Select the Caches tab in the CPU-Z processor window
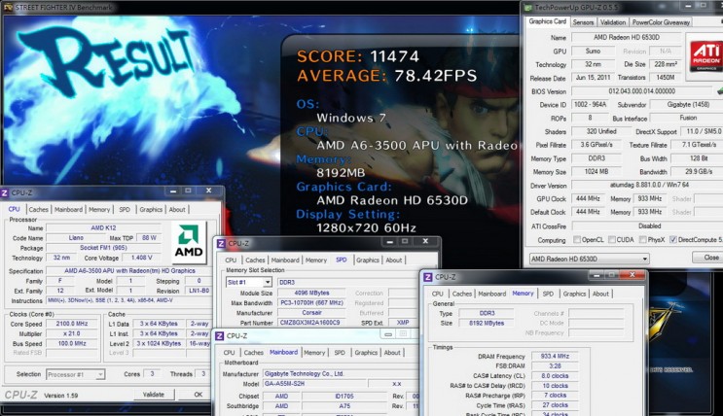 coord(39,209)
